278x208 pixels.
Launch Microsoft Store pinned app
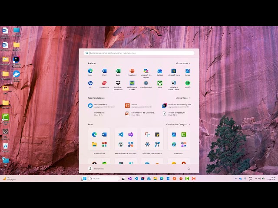pos(174,72)
